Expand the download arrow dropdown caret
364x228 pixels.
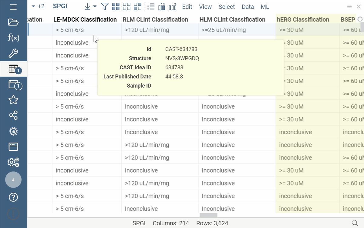(x=95, y=6)
